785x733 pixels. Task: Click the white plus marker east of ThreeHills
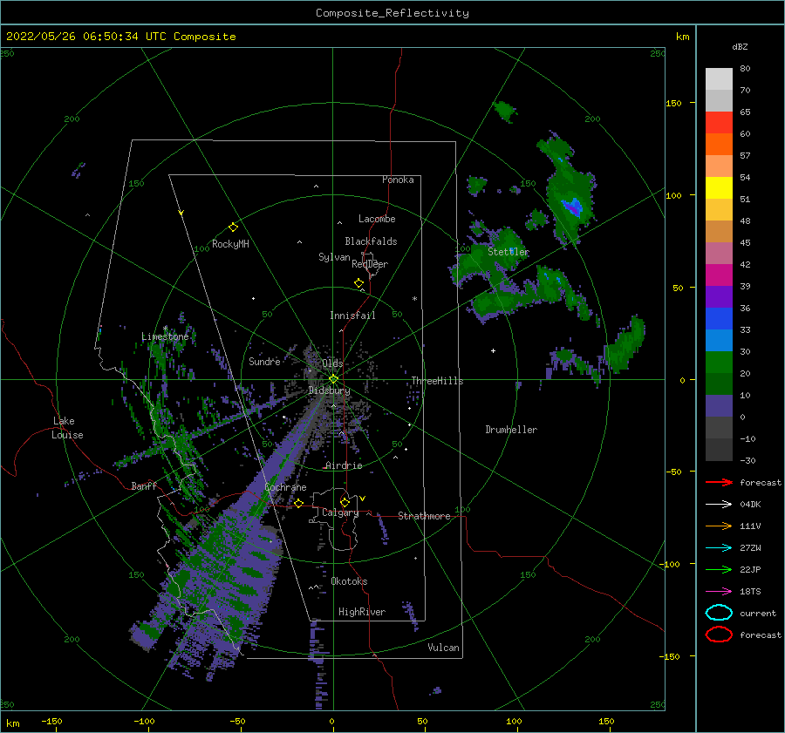pyautogui.click(x=493, y=350)
